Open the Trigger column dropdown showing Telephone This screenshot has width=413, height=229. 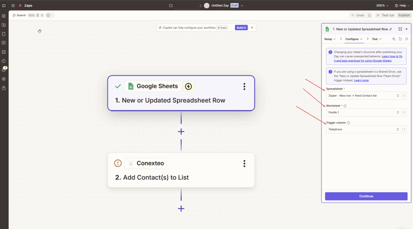point(364,129)
